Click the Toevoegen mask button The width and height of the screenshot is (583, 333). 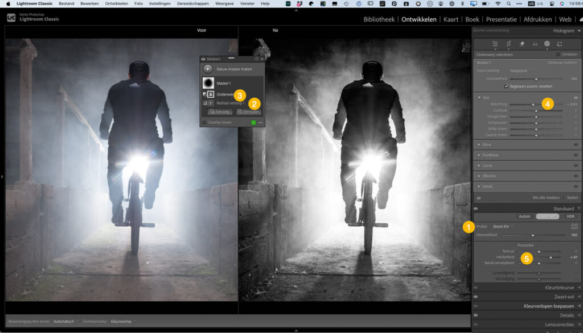pos(220,111)
